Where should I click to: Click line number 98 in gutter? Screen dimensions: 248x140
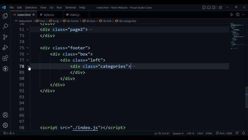pos(22,128)
